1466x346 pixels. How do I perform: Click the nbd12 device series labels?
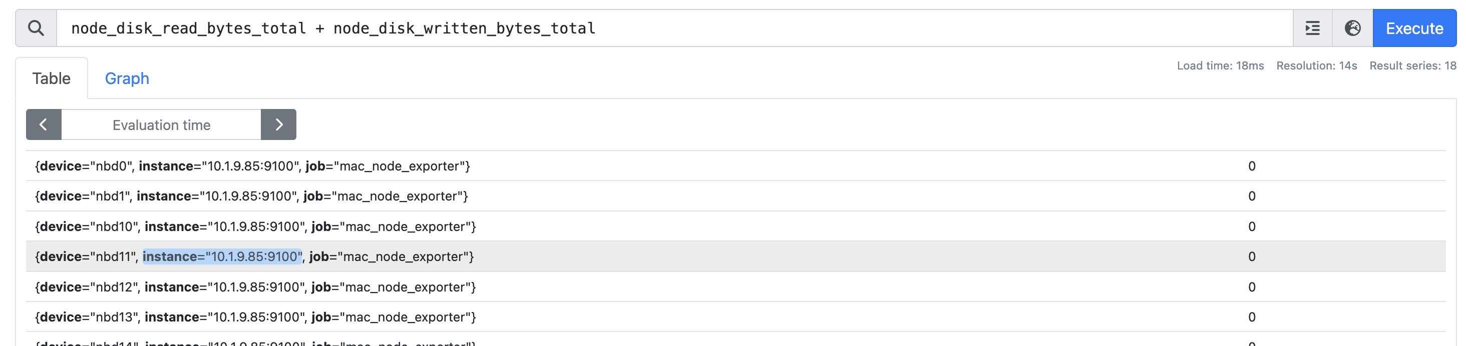point(255,287)
